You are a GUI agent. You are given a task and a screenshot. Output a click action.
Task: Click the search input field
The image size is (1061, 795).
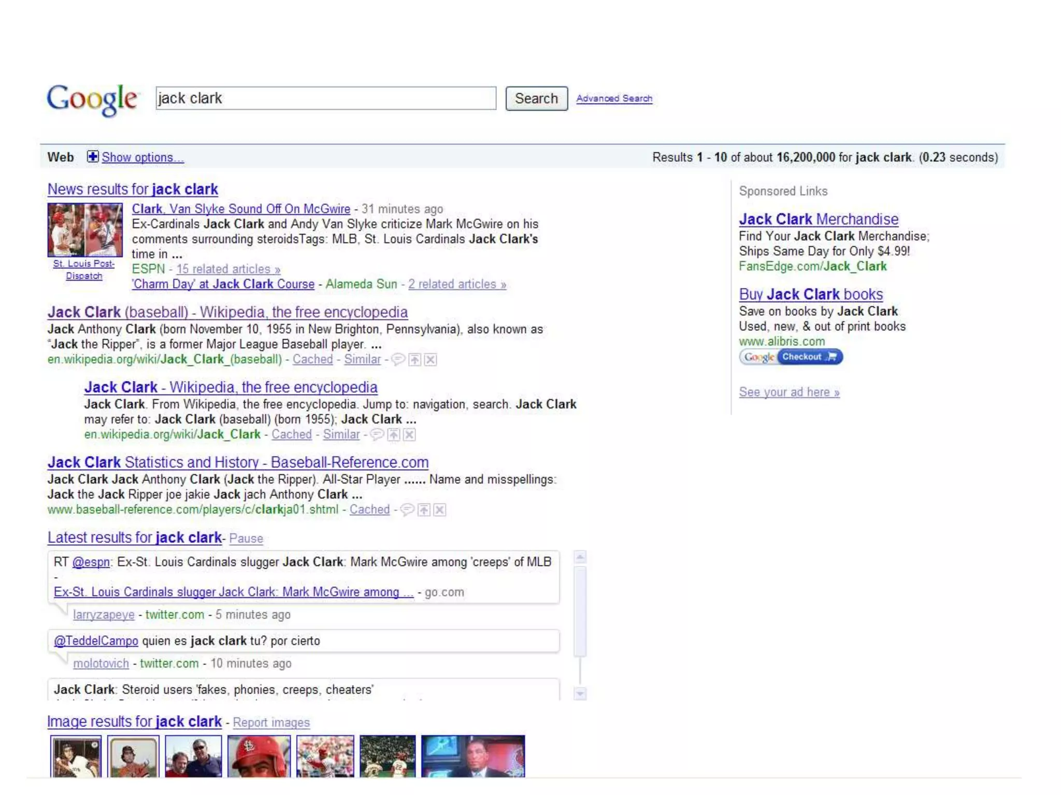coord(326,98)
